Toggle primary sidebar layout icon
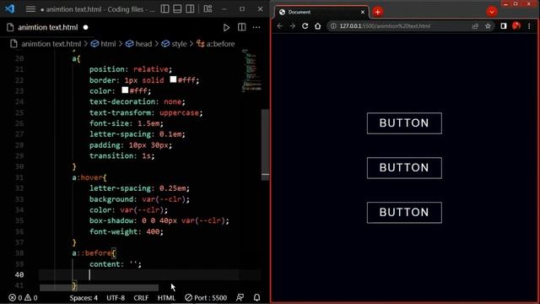540x304 pixels. click(x=165, y=9)
